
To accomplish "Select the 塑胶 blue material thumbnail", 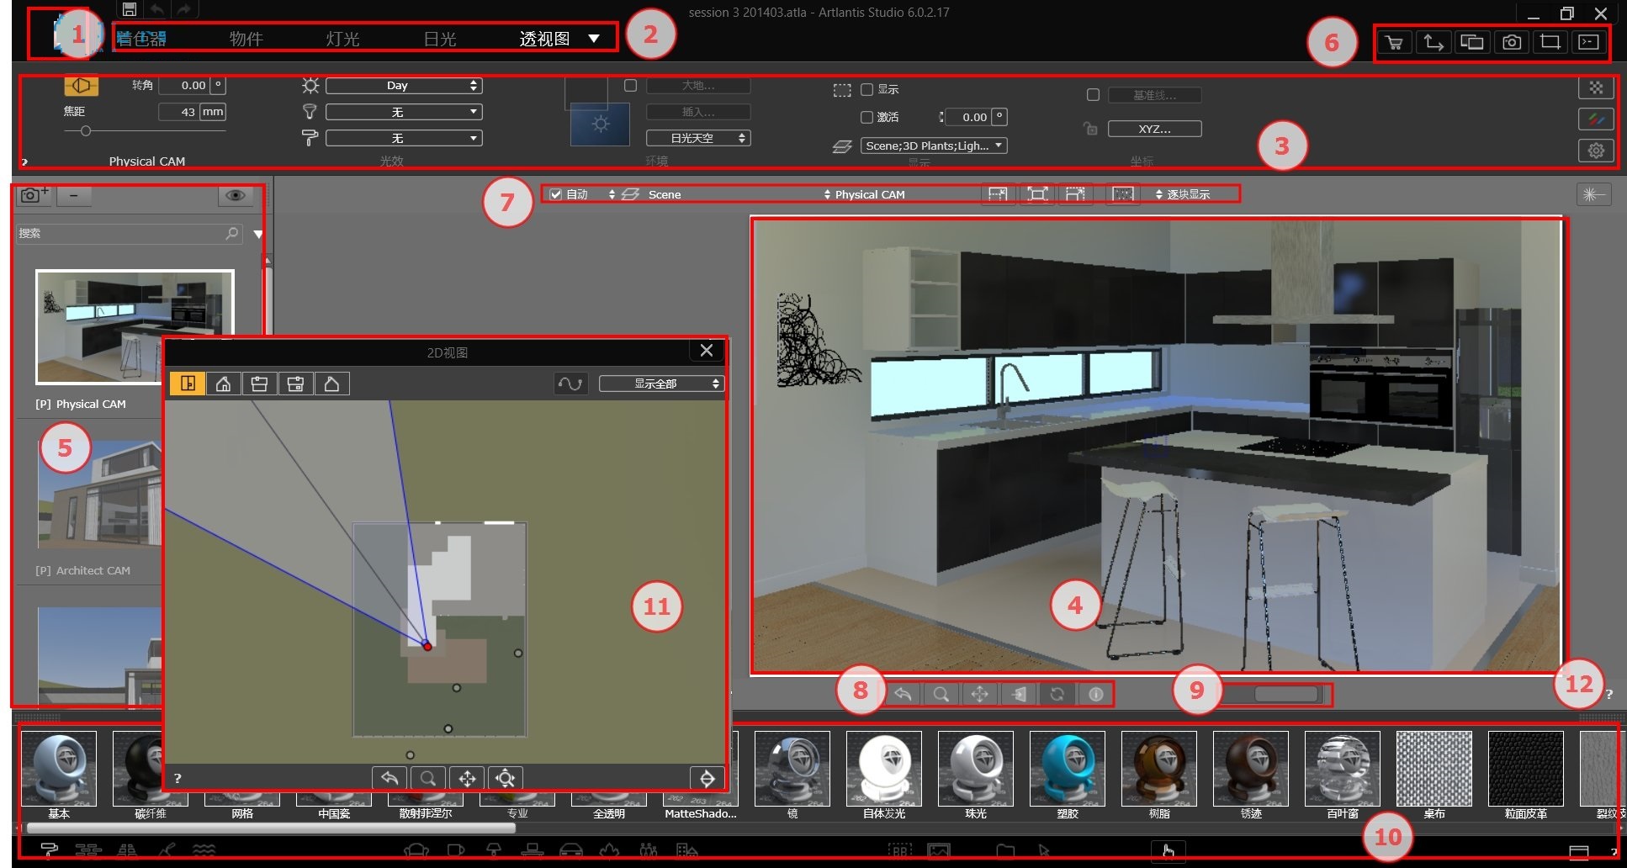I will pos(1067,769).
